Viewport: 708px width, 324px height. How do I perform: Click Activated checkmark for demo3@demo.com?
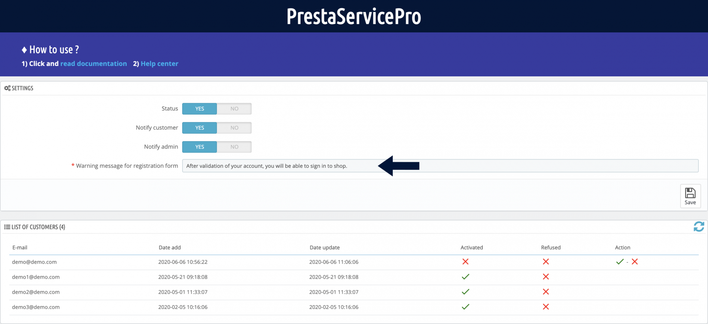coord(465,307)
